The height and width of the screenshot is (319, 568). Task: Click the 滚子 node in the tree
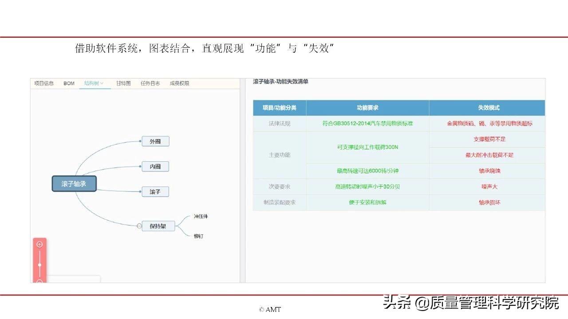(x=155, y=191)
